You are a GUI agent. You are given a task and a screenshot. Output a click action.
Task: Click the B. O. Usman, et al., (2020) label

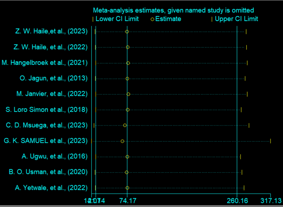tap(48, 172)
